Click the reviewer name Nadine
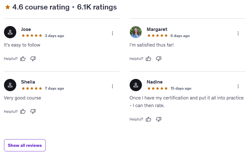The width and height of the screenshot is (251, 156). coord(154,82)
